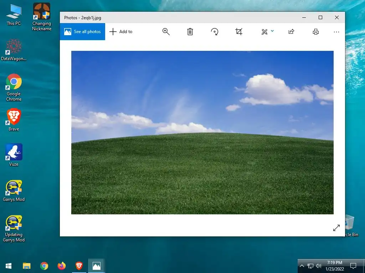The height and width of the screenshot is (273, 365).
Task: Click the zoom magnifier icon
Action: (x=166, y=32)
